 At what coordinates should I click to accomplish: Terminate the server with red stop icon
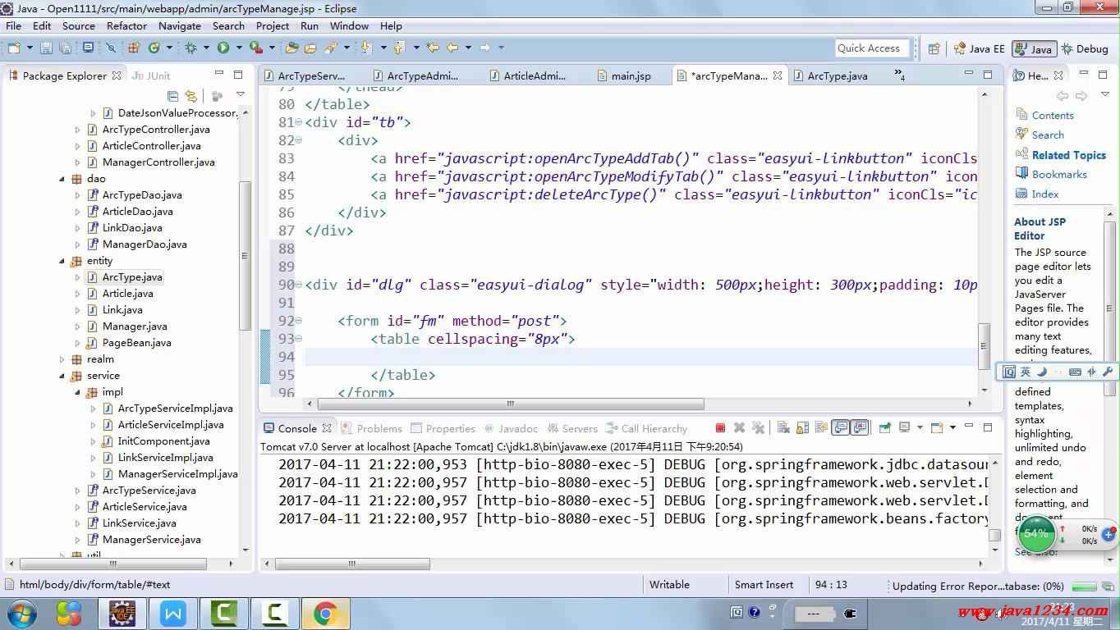tap(720, 428)
